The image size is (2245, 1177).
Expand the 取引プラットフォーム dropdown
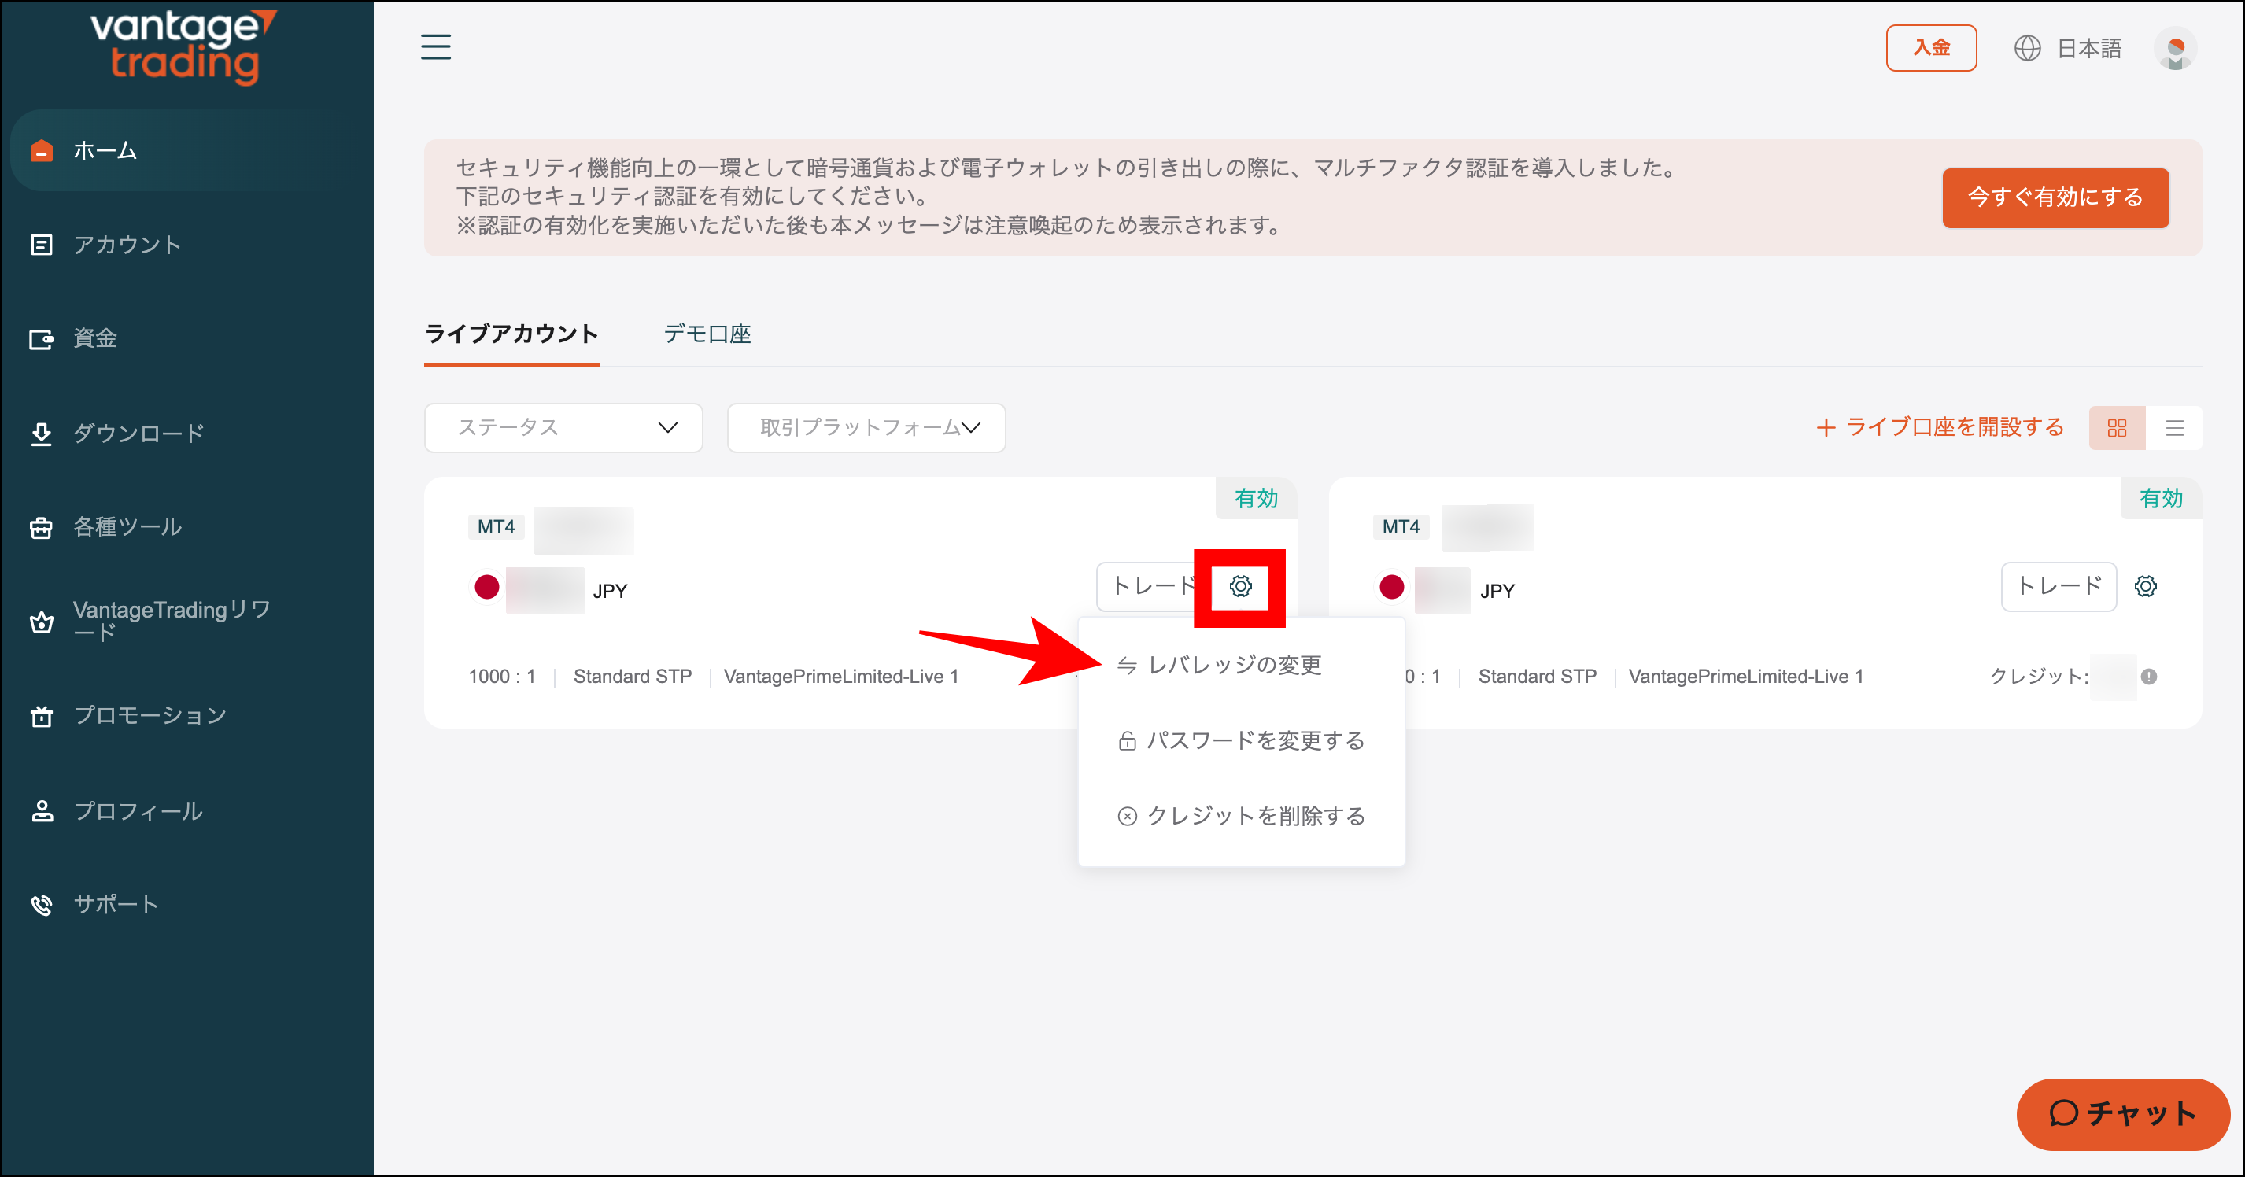(866, 428)
